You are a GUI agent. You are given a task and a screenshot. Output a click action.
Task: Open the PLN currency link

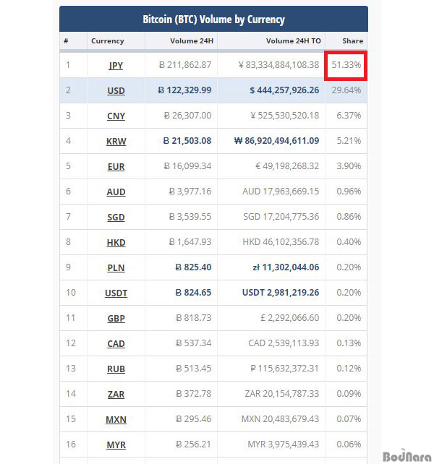pos(116,267)
